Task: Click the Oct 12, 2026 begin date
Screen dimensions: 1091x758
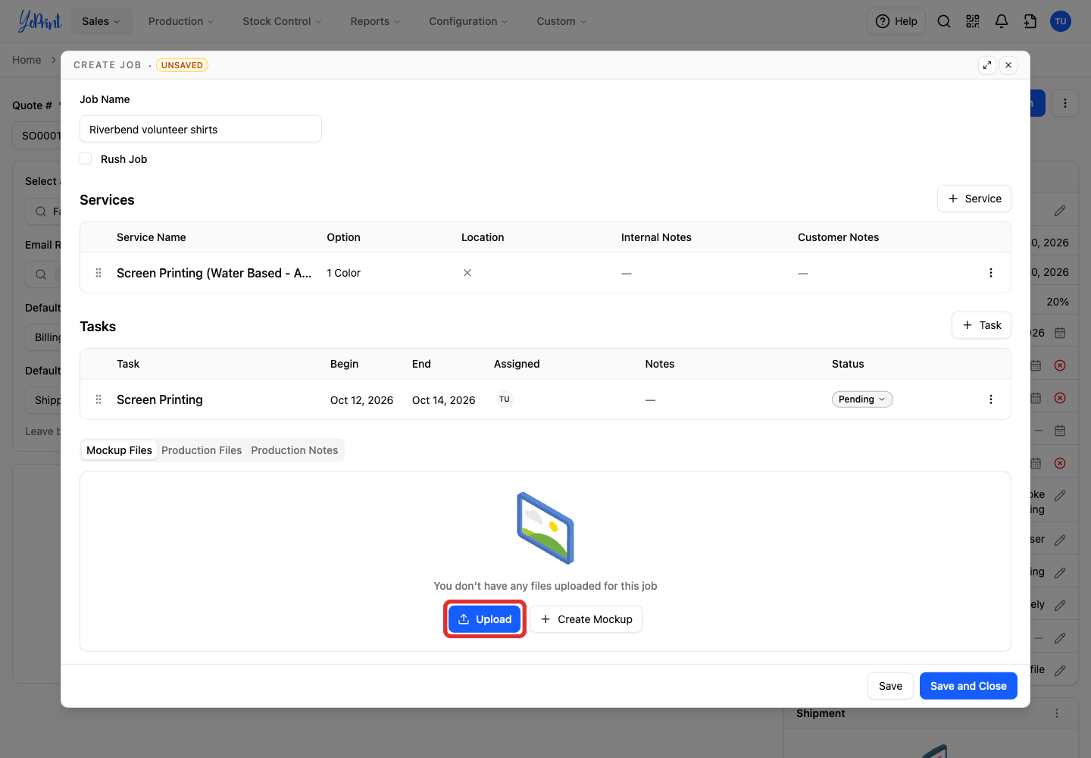Action: tap(361, 400)
